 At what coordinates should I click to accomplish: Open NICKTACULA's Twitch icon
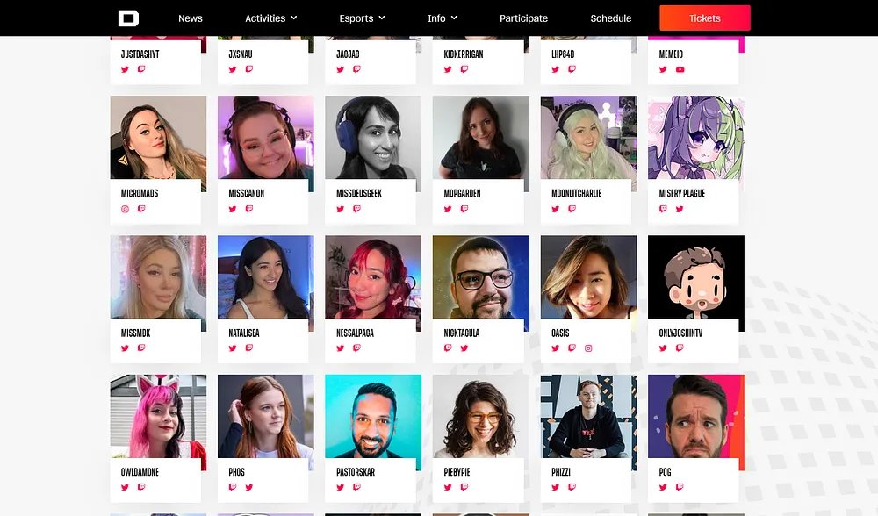coord(448,348)
